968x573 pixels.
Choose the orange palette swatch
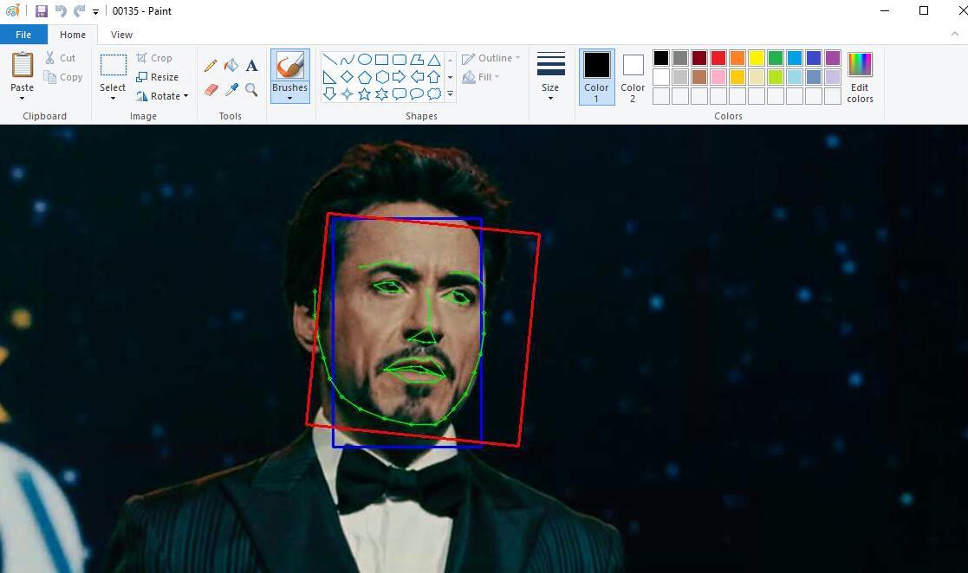tap(737, 58)
